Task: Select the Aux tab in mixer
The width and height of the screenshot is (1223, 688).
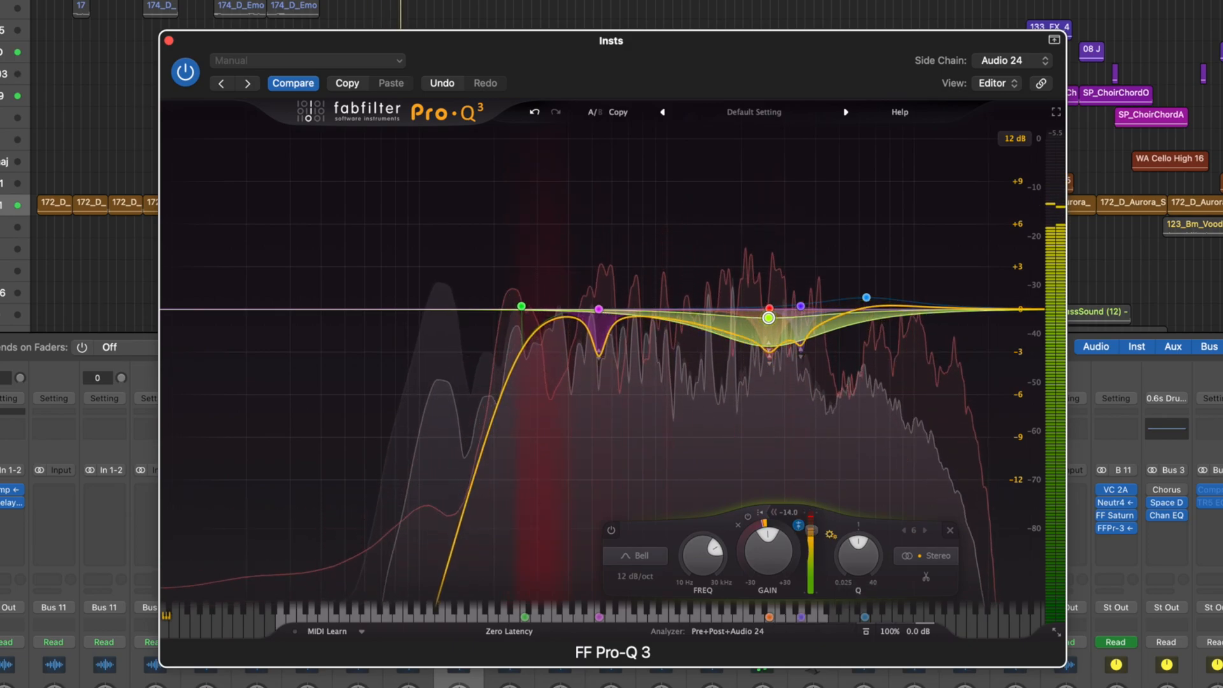Action: tap(1173, 347)
